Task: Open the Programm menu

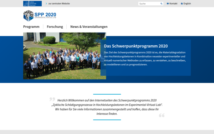Action: (x=31, y=27)
